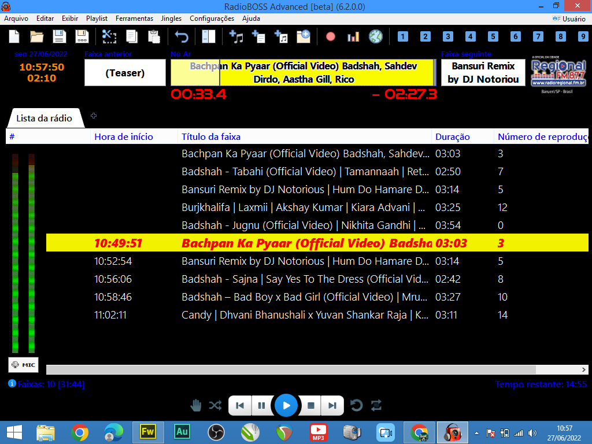
Task: Click the blue Play button
Action: pos(286,405)
